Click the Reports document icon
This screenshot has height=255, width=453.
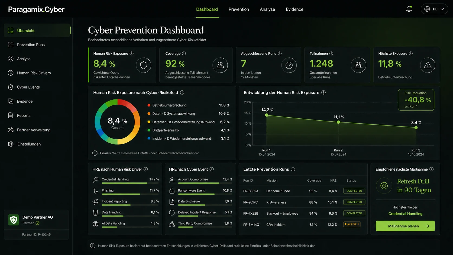coord(11,115)
